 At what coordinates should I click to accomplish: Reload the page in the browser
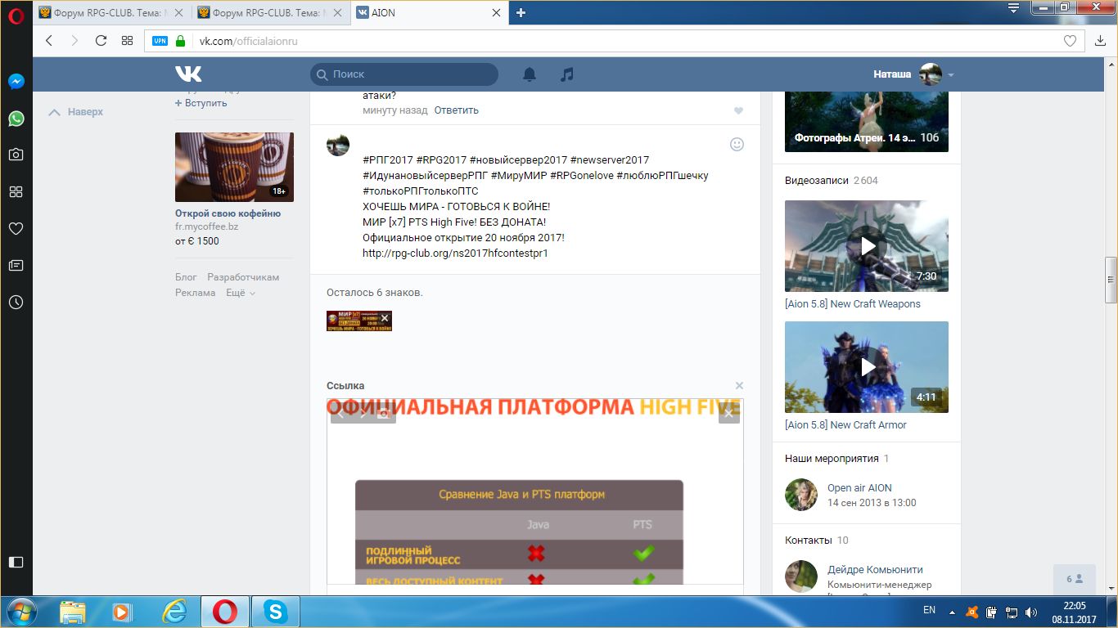101,40
